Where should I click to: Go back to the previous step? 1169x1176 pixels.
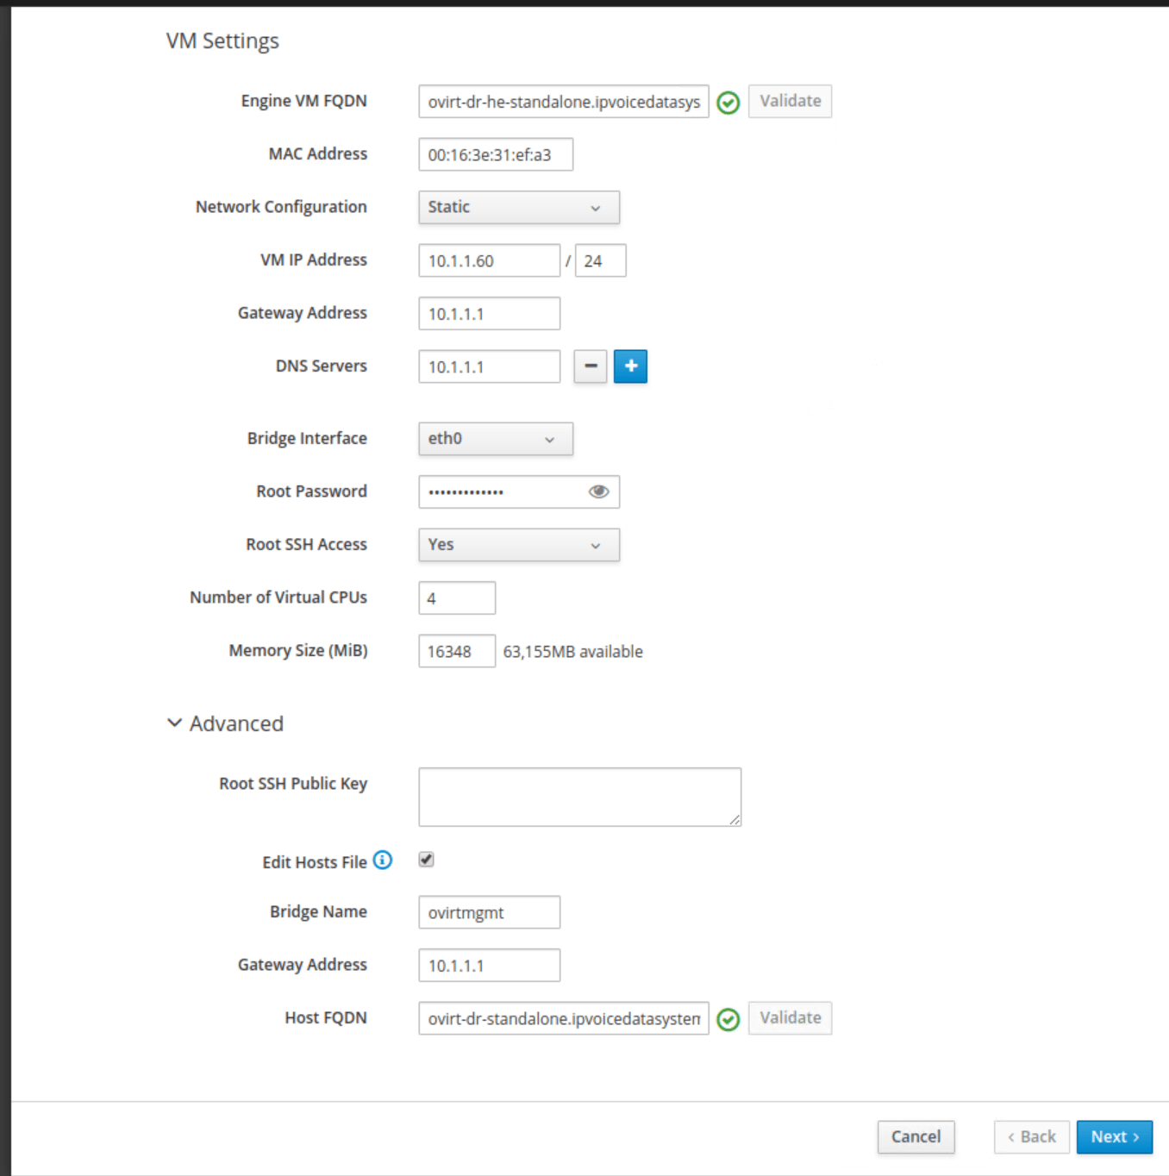pyautogui.click(x=1031, y=1137)
